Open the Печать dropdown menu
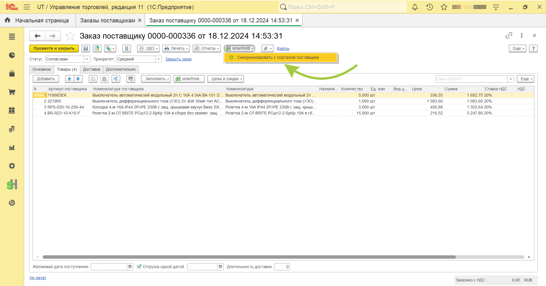Viewport: 546px width, 286px height. [176, 49]
